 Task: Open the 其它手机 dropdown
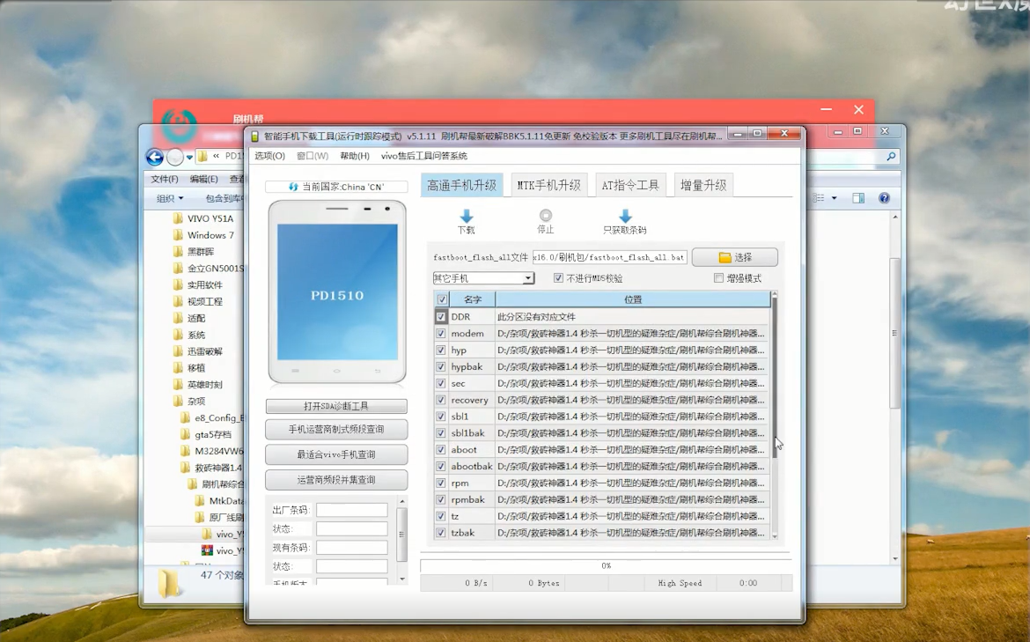pos(483,278)
